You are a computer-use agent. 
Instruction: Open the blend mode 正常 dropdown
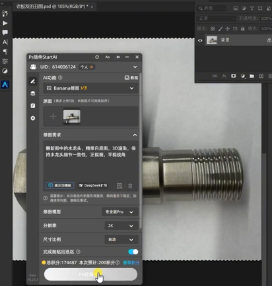click(x=217, y=18)
